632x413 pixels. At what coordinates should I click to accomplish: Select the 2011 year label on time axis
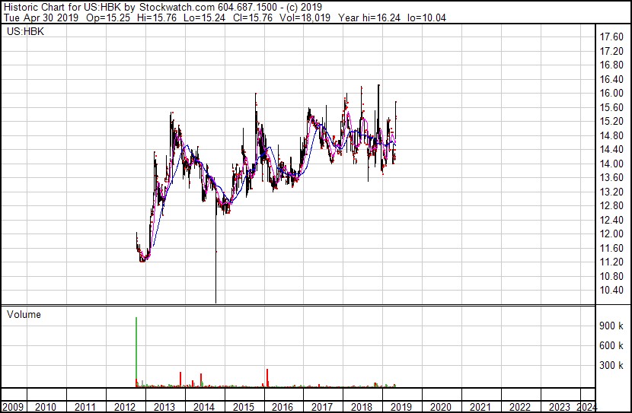(x=85, y=407)
